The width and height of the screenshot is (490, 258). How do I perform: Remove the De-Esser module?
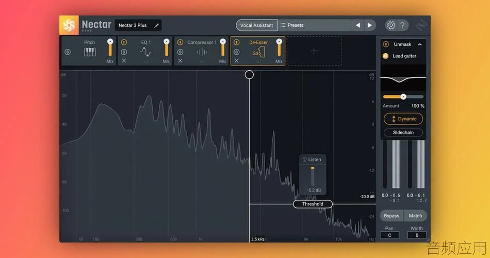pyautogui.click(x=237, y=61)
